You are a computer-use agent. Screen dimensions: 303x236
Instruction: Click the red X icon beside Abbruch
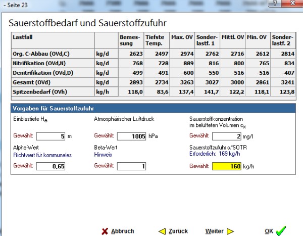click(x=105, y=231)
